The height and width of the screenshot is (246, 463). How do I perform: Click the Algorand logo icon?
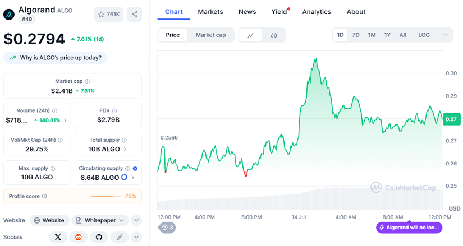point(9,14)
